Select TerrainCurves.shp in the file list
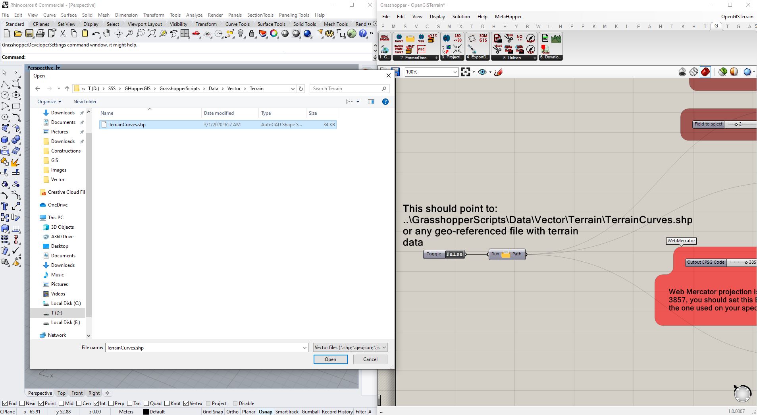Screen dimensions: 757x415 click(x=127, y=125)
